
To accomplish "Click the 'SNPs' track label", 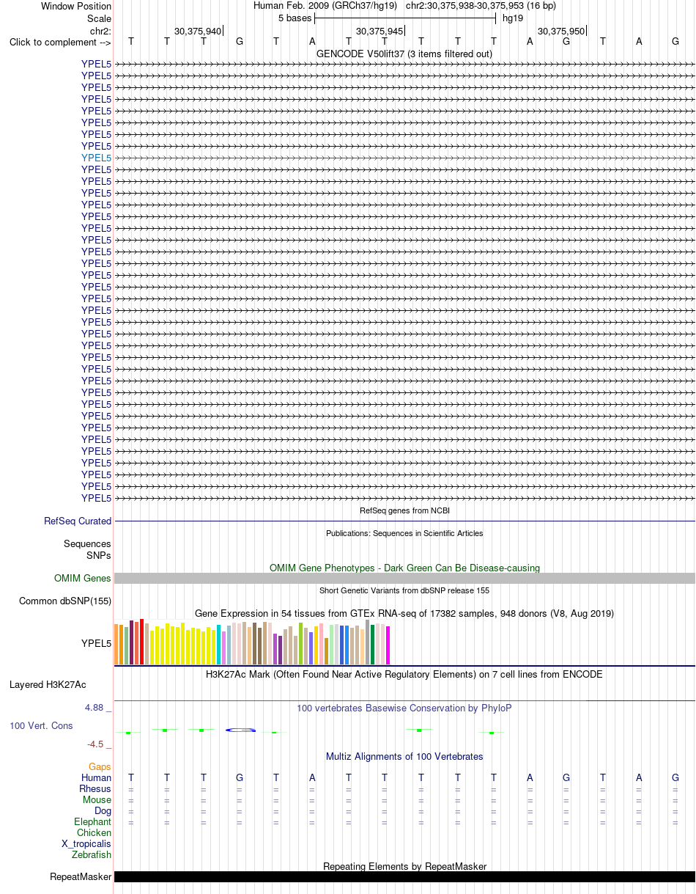I will (x=99, y=555).
